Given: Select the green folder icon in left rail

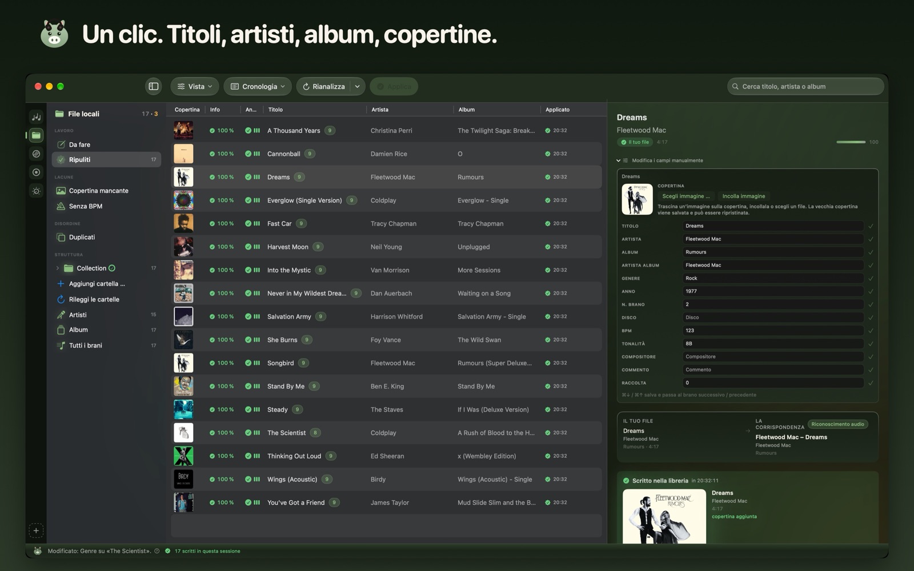Looking at the screenshot, I should pyautogui.click(x=36, y=135).
